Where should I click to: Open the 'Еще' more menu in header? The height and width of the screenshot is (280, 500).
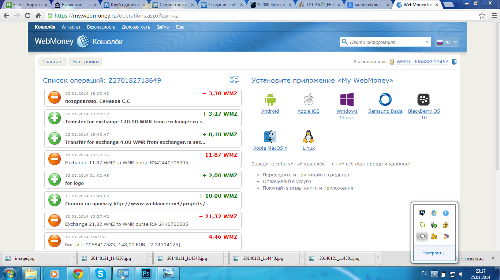[180, 27]
